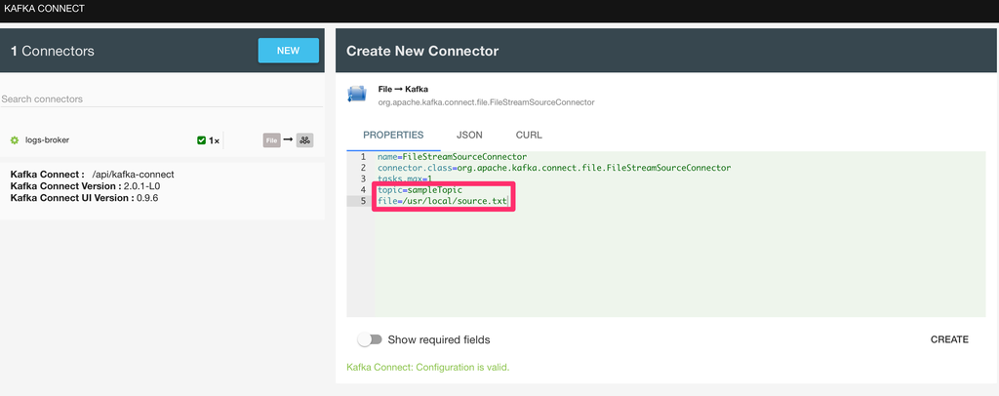
Task: Switch to the CURL tab
Action: pyautogui.click(x=529, y=135)
